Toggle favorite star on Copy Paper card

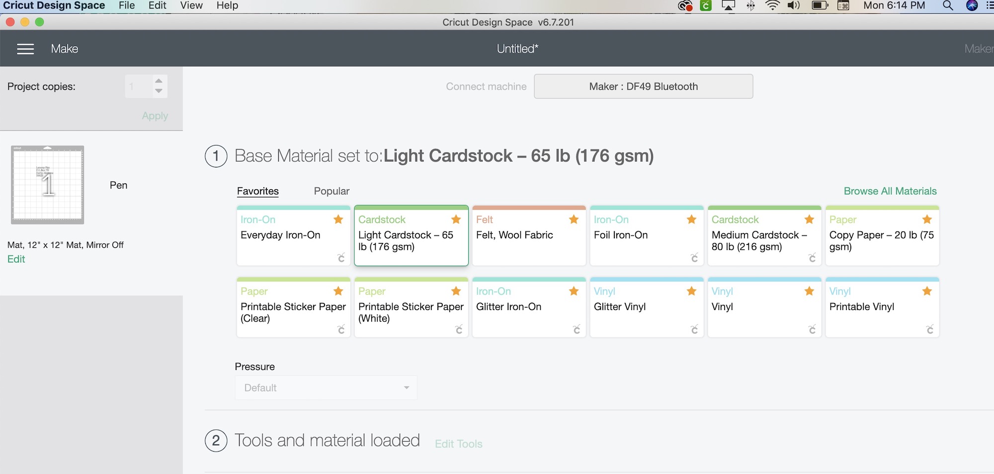pyautogui.click(x=927, y=220)
